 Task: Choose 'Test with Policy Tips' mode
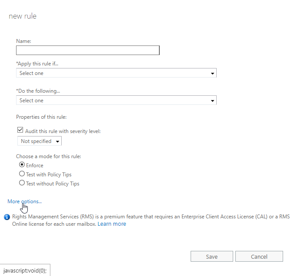pos(22,174)
